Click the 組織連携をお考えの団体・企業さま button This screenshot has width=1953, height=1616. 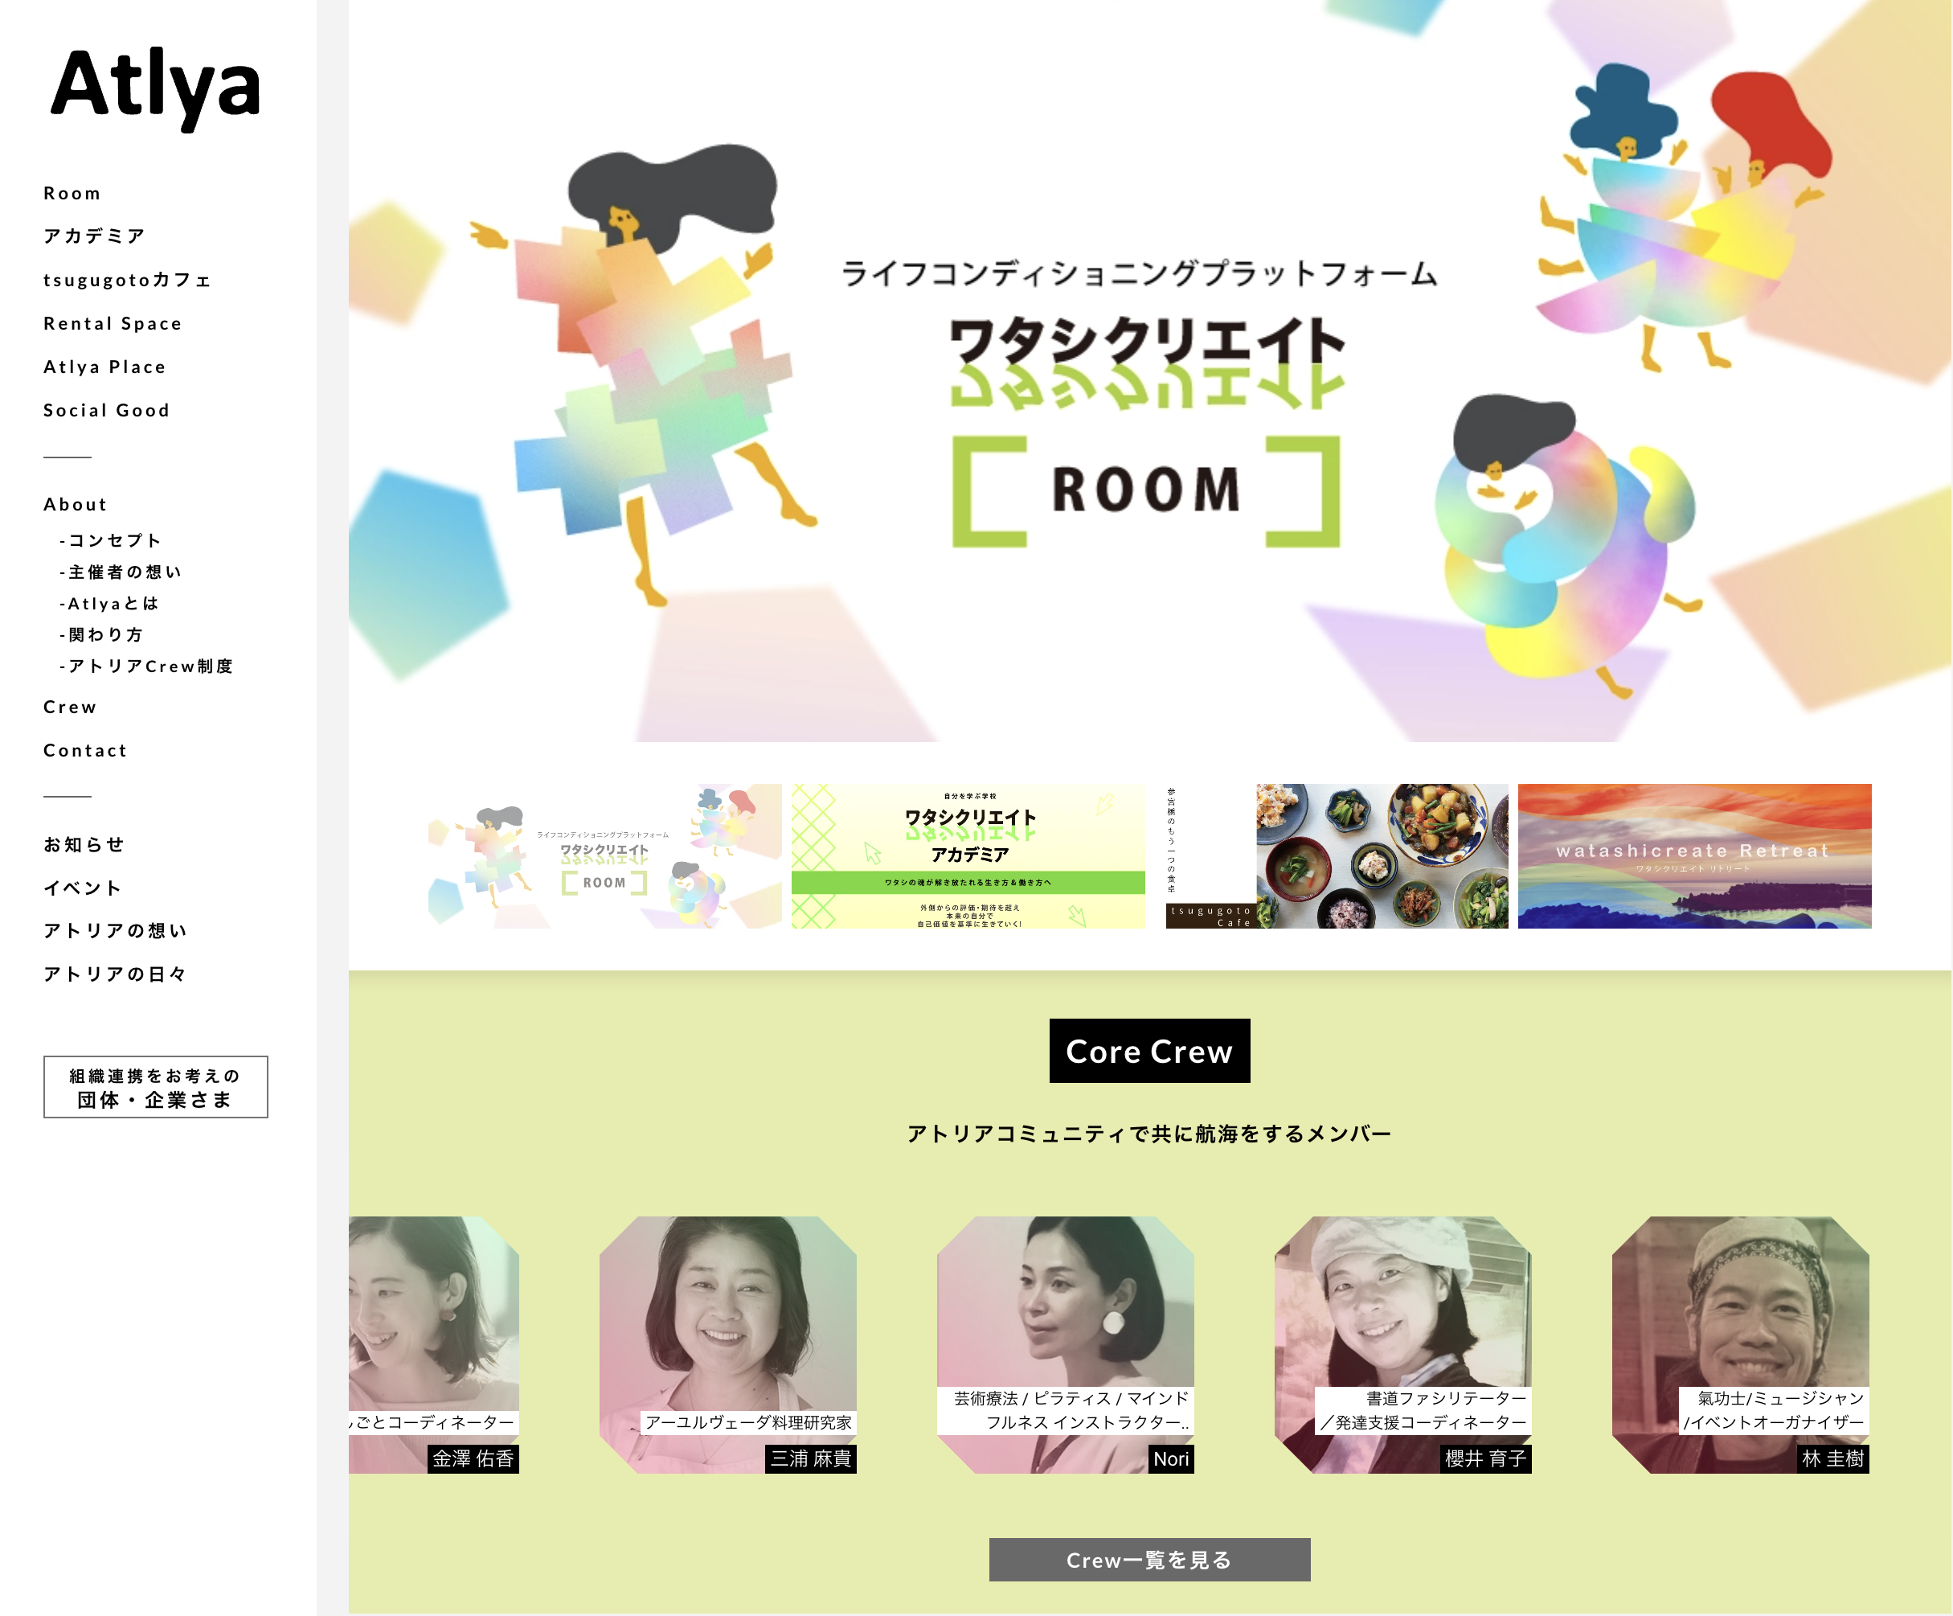[155, 1087]
